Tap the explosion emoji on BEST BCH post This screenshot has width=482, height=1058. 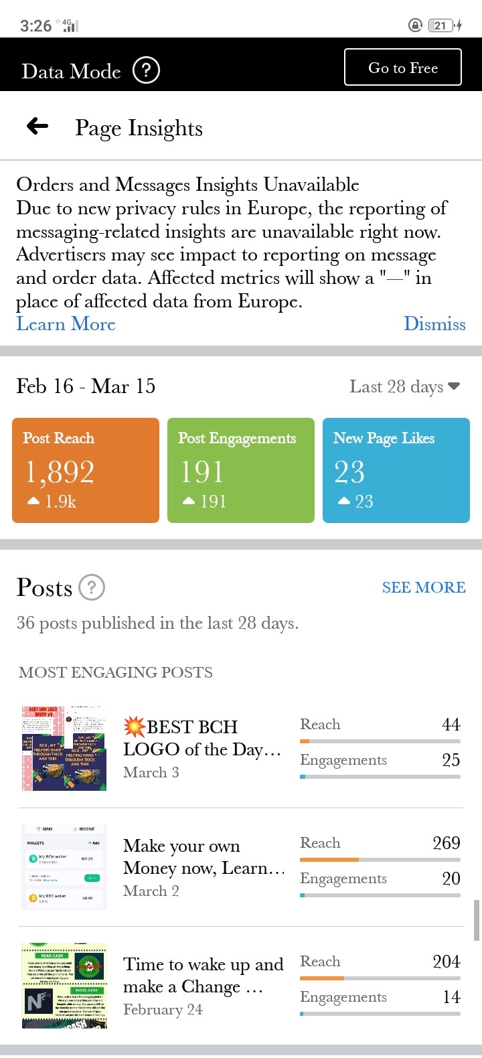tap(135, 726)
